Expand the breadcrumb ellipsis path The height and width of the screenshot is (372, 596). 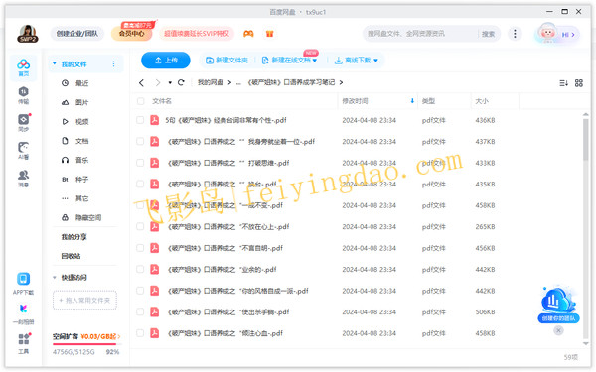(x=238, y=82)
